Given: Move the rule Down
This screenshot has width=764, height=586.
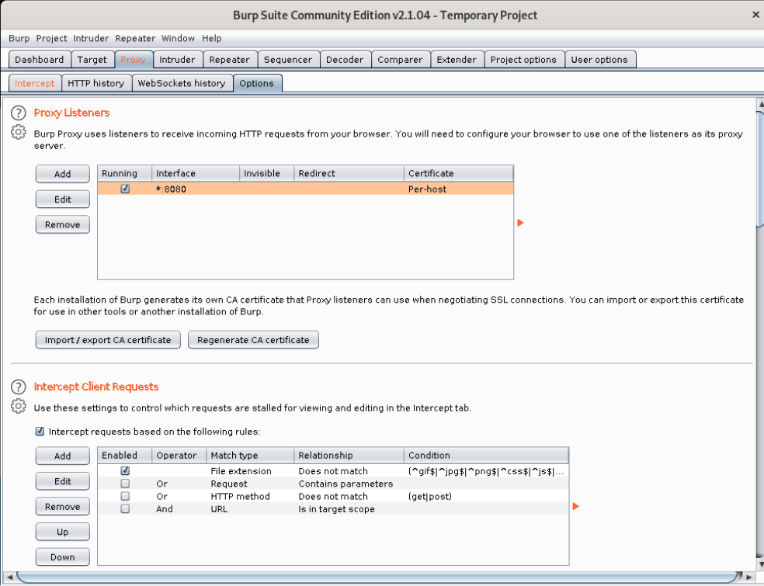Looking at the screenshot, I should pos(62,557).
